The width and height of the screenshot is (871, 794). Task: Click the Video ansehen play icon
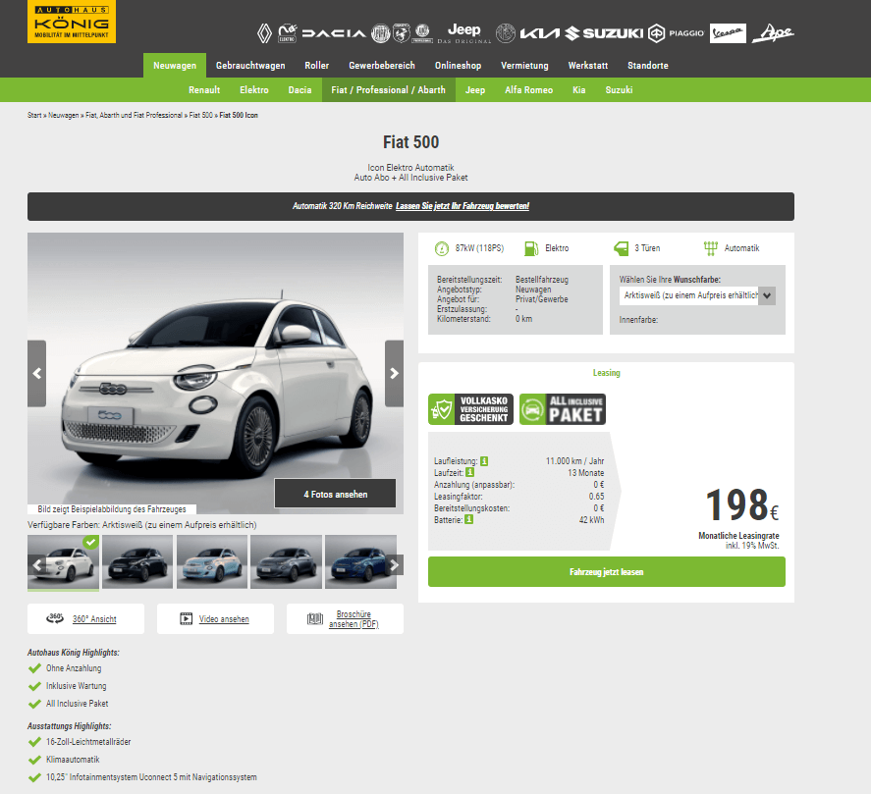187,618
